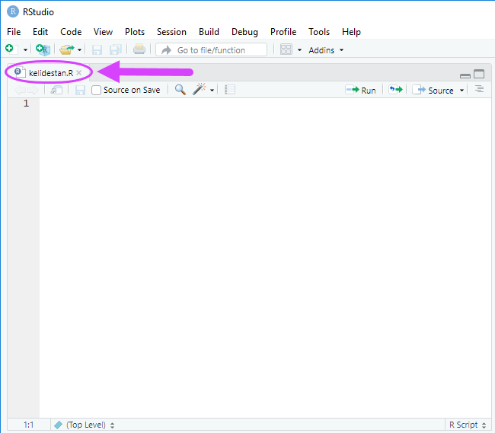Click Show in new window icon
Image resolution: width=495 pixels, height=433 pixels.
(x=56, y=91)
